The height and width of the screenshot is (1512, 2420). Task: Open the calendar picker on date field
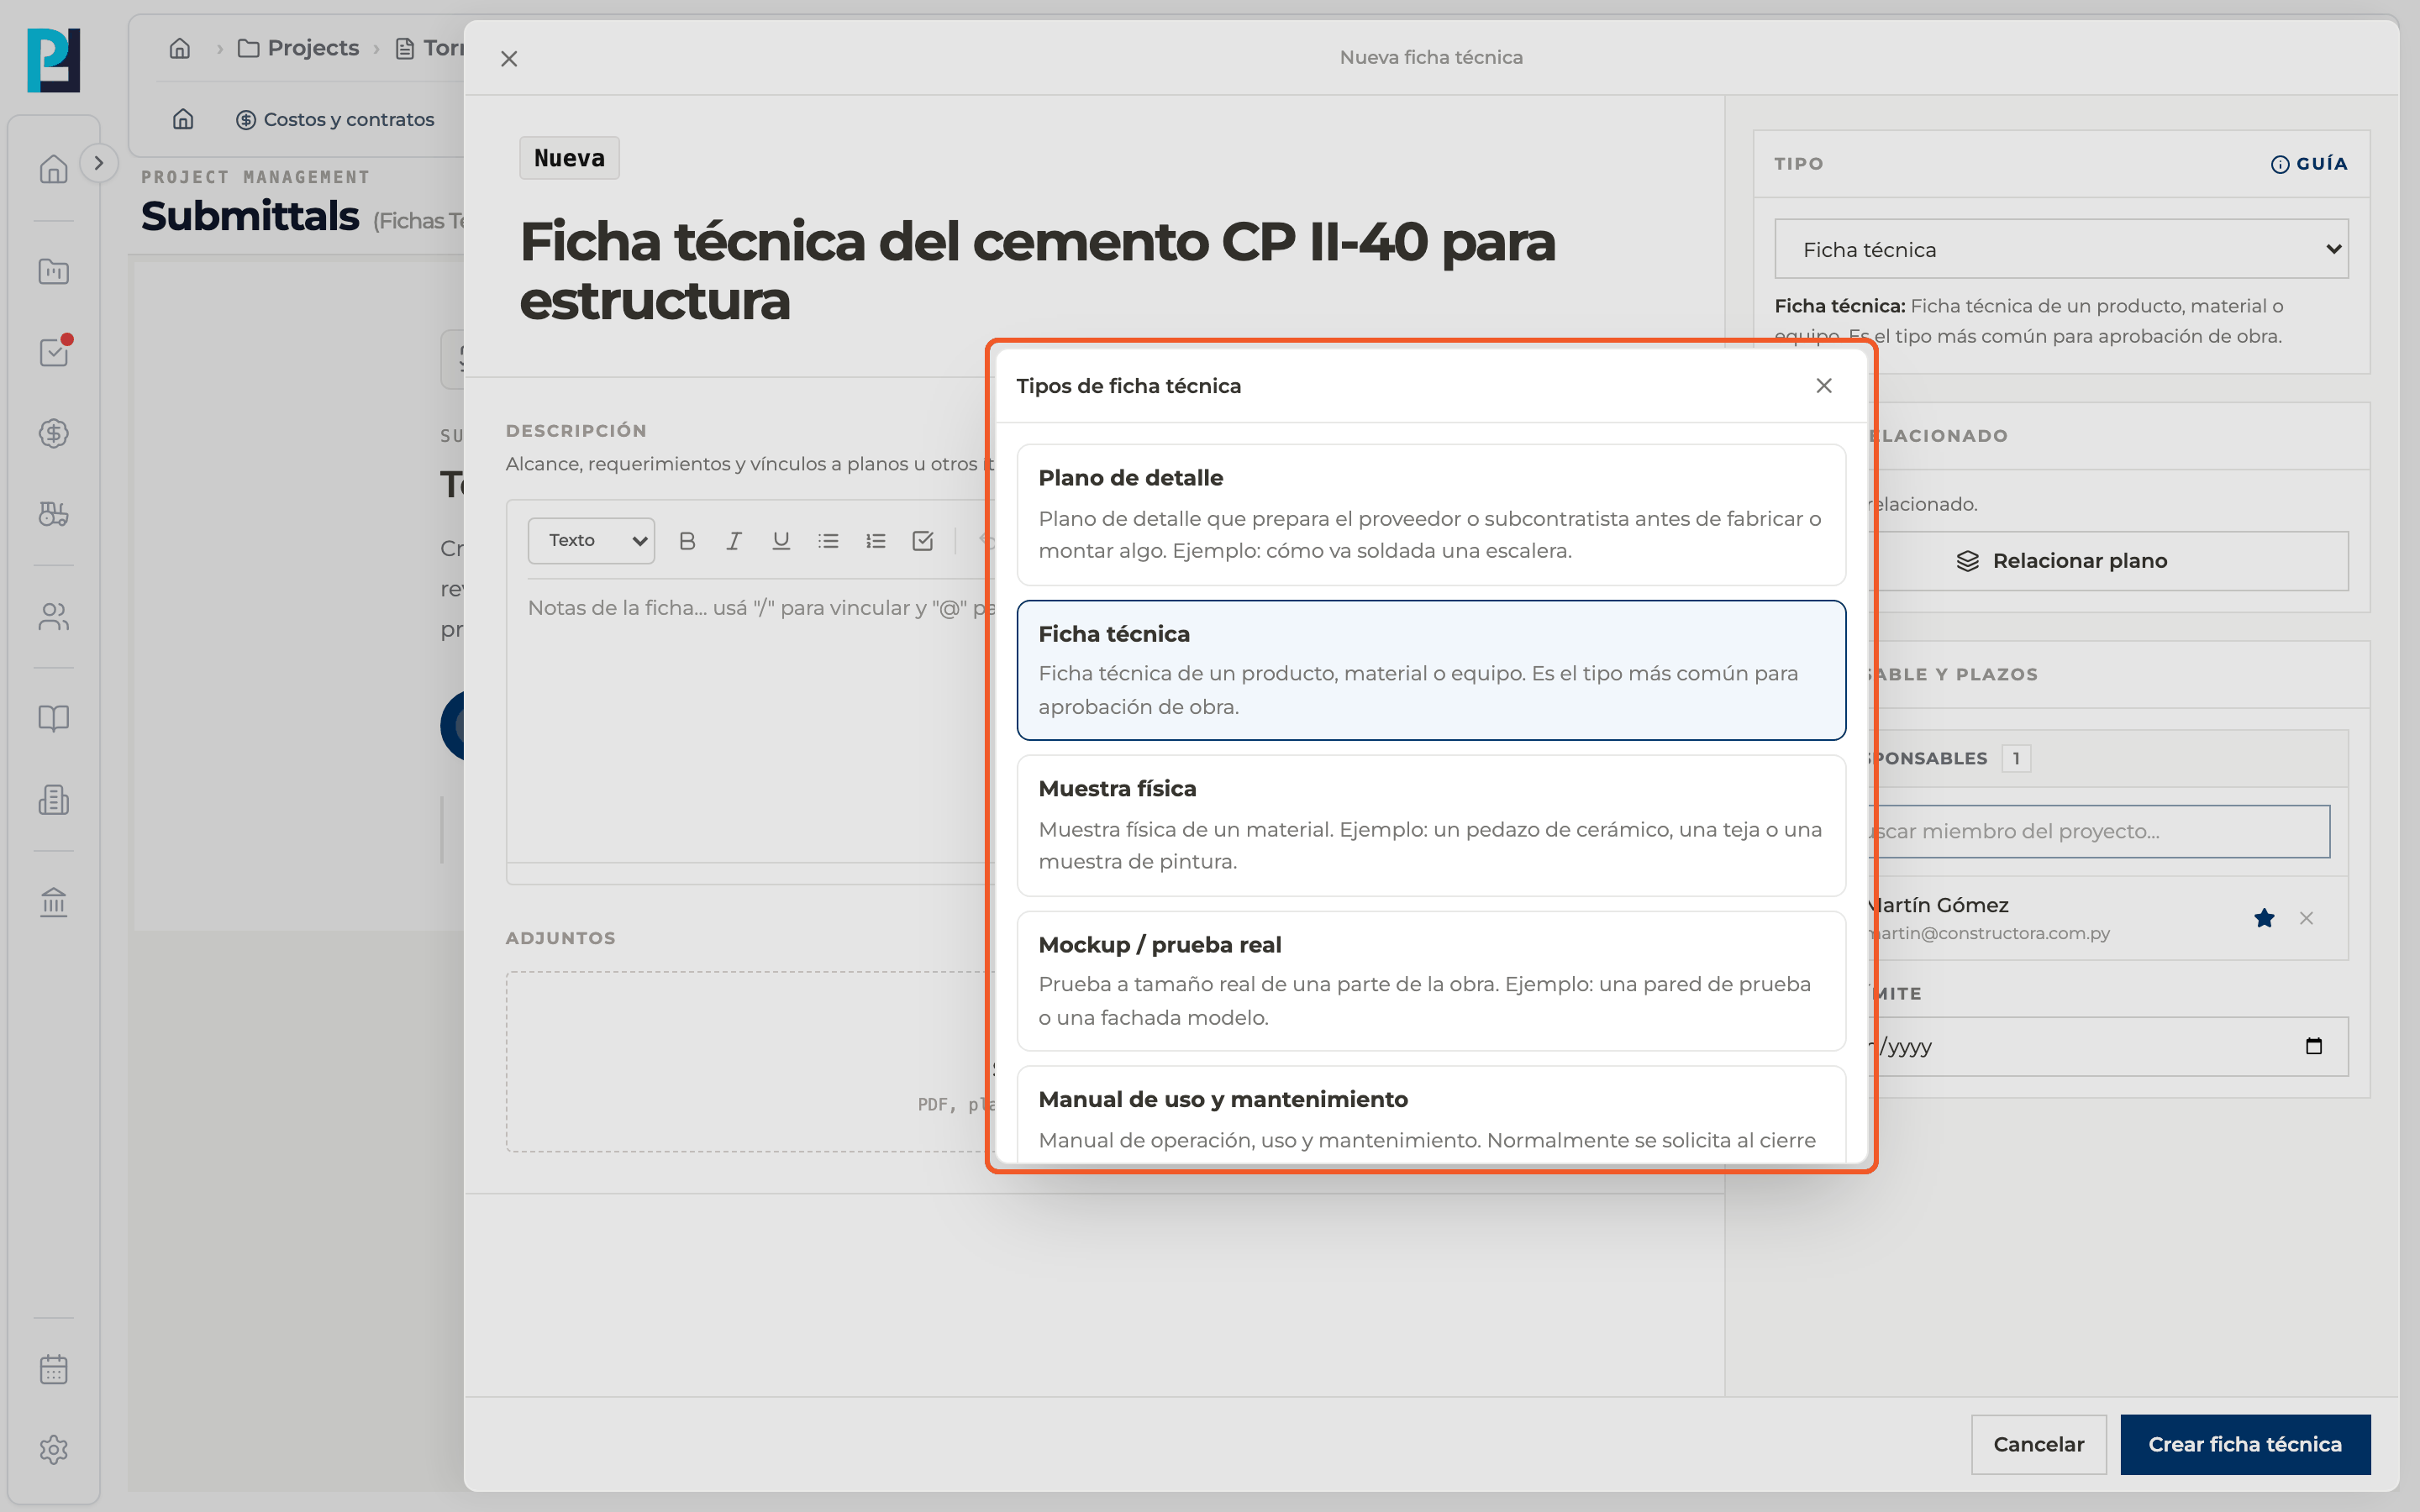click(2313, 1046)
